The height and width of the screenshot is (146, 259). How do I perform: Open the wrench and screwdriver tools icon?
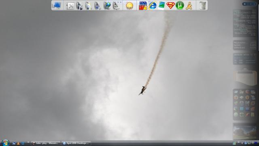(70, 6)
